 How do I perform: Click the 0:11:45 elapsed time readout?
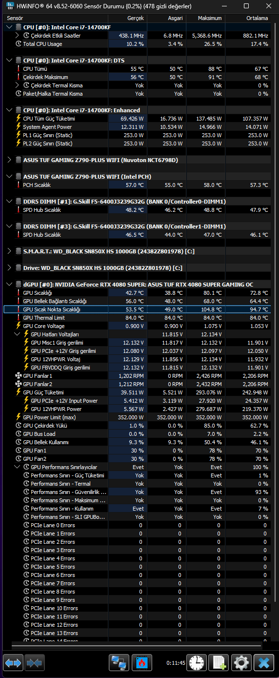(176, 663)
